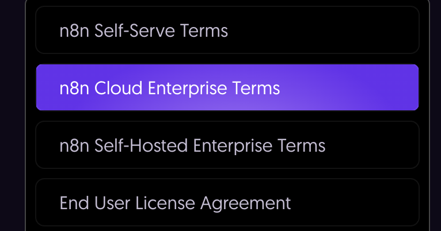The width and height of the screenshot is (441, 231).
Task: Switch to the Self-Serve Terms tab
Action: (227, 30)
